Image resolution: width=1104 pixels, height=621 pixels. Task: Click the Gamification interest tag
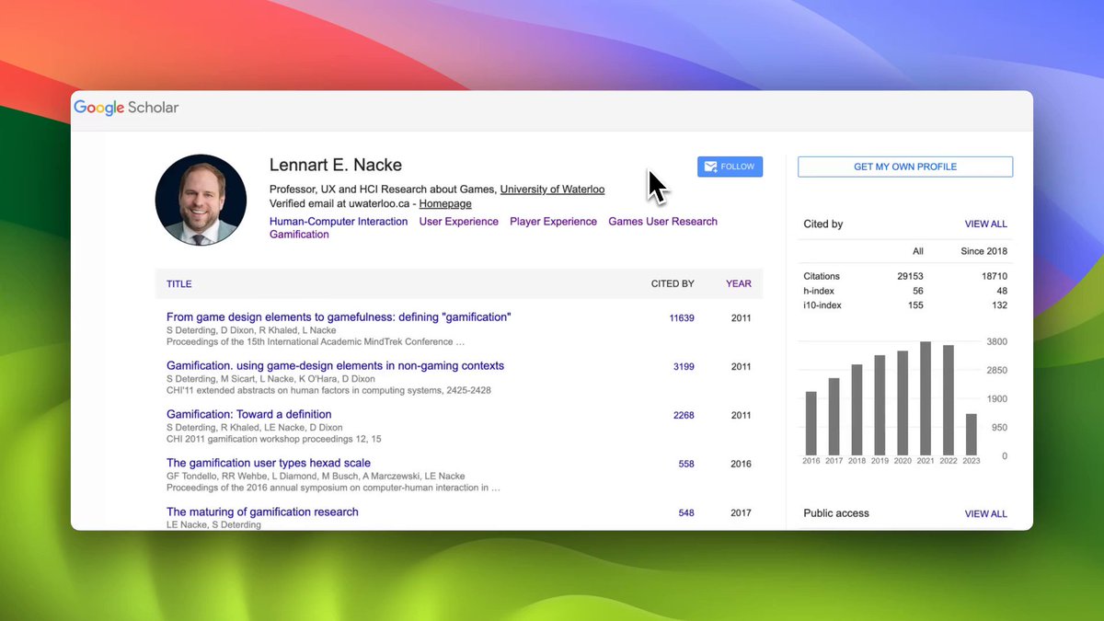pos(299,235)
